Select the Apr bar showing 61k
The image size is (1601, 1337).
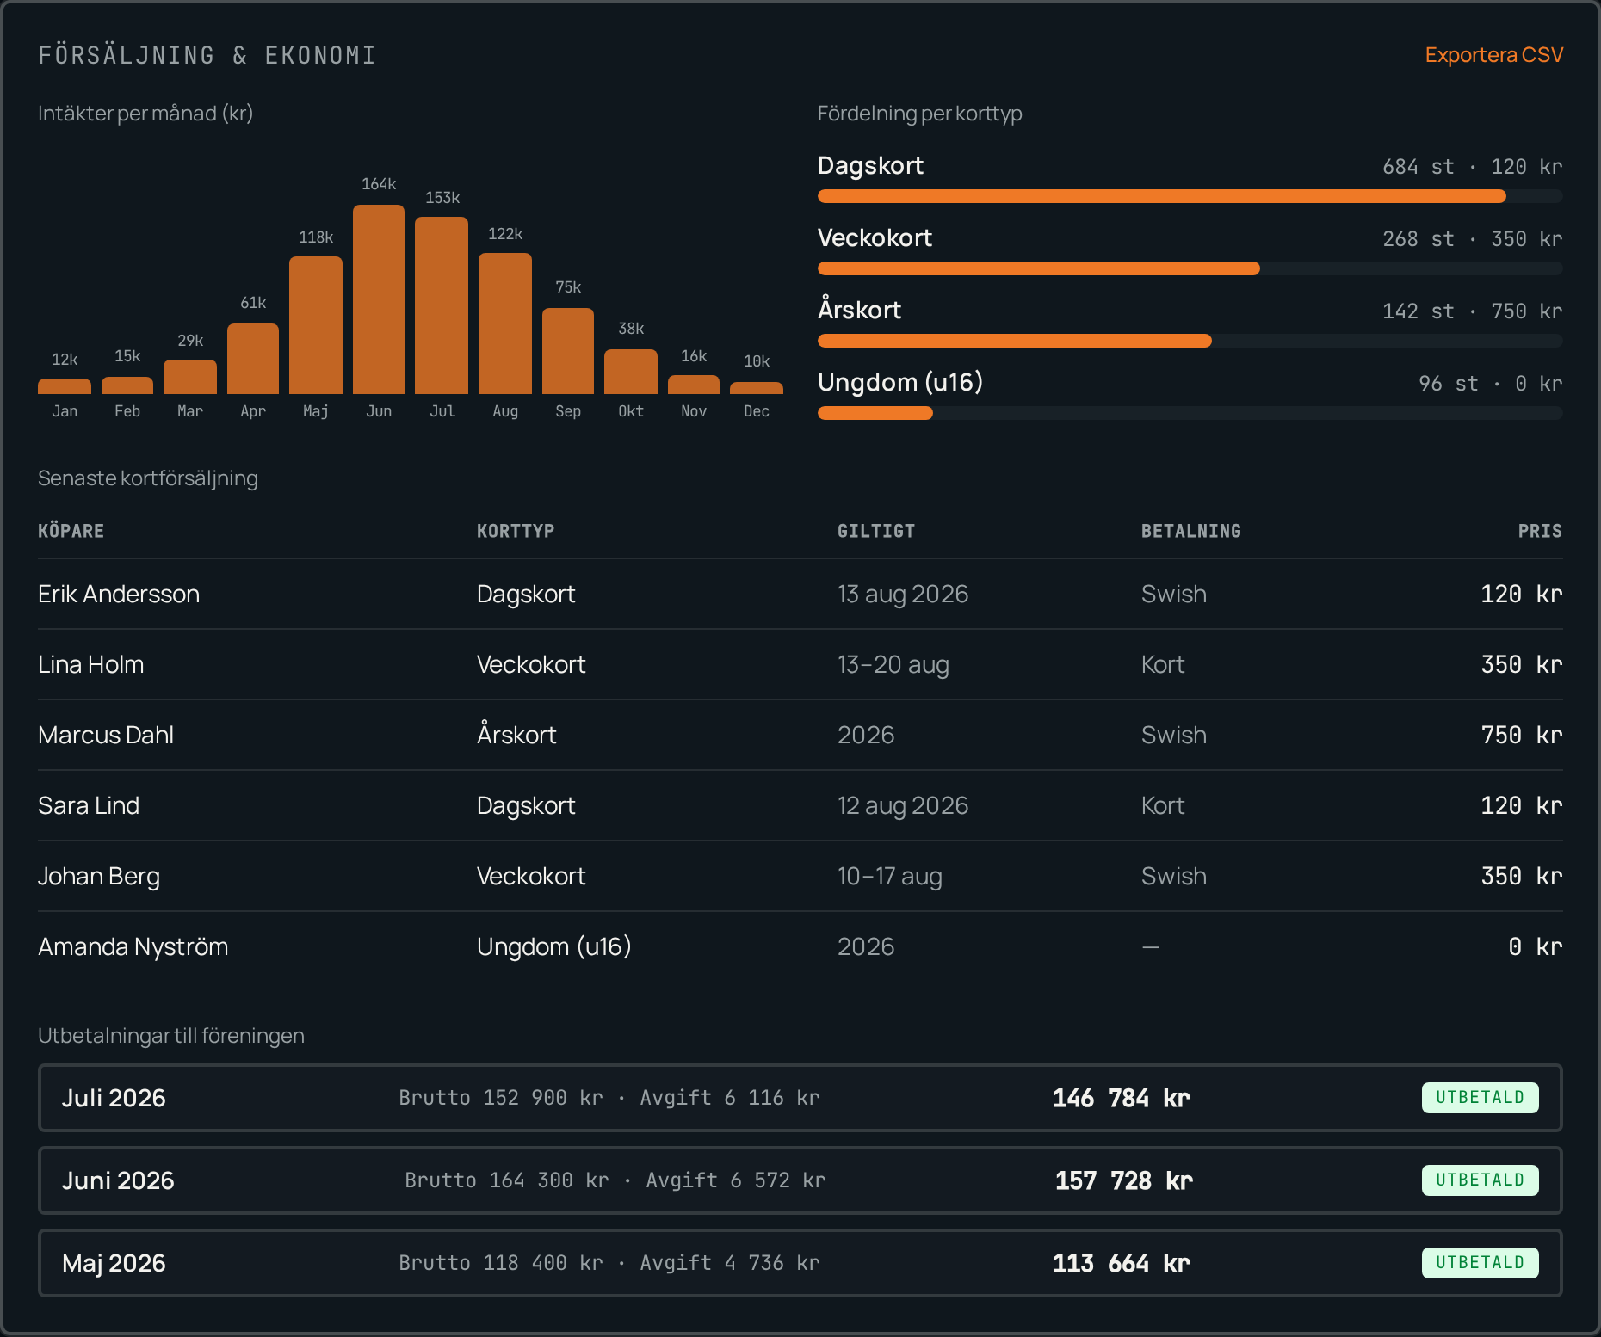point(253,359)
